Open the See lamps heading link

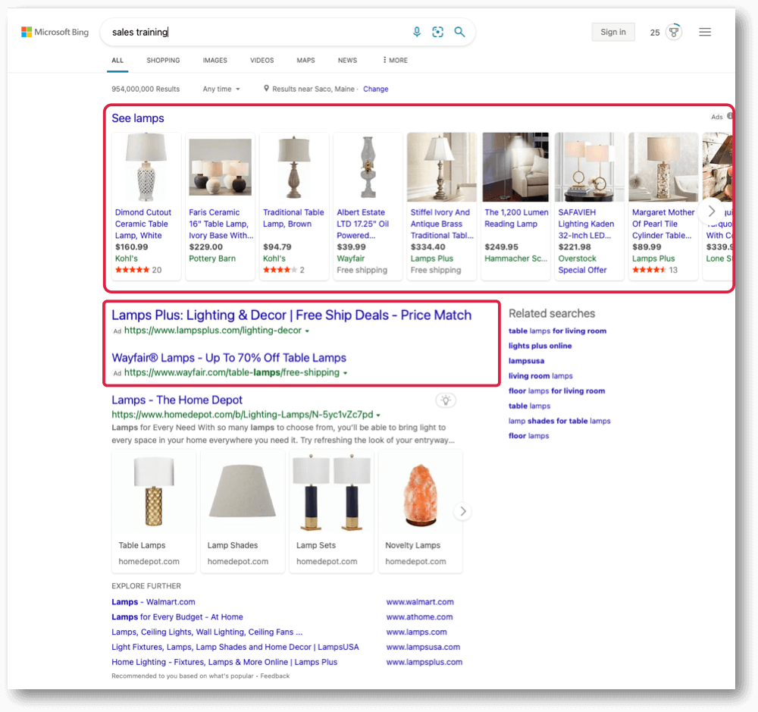pos(138,118)
